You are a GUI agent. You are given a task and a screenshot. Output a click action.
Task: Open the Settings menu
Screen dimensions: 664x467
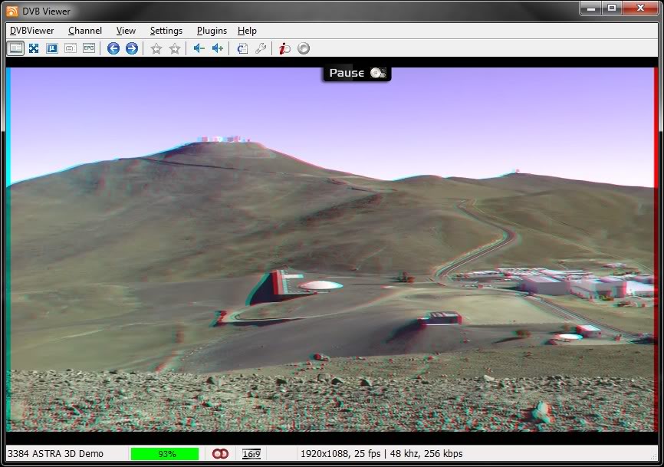click(x=166, y=31)
